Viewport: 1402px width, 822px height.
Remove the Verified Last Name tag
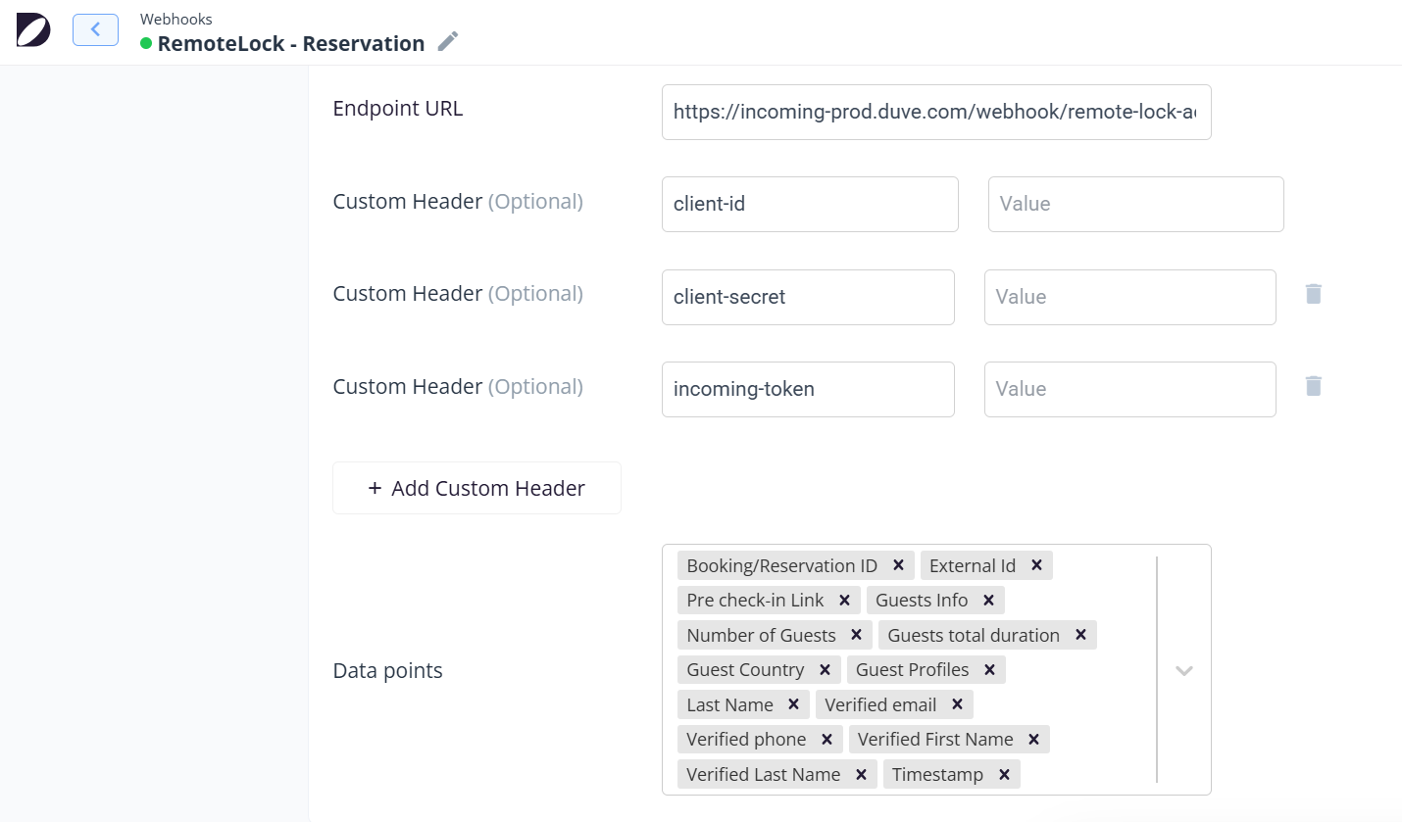point(861,774)
